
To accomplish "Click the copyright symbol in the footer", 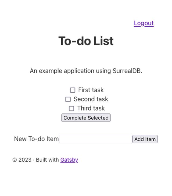I will point(15,160).
